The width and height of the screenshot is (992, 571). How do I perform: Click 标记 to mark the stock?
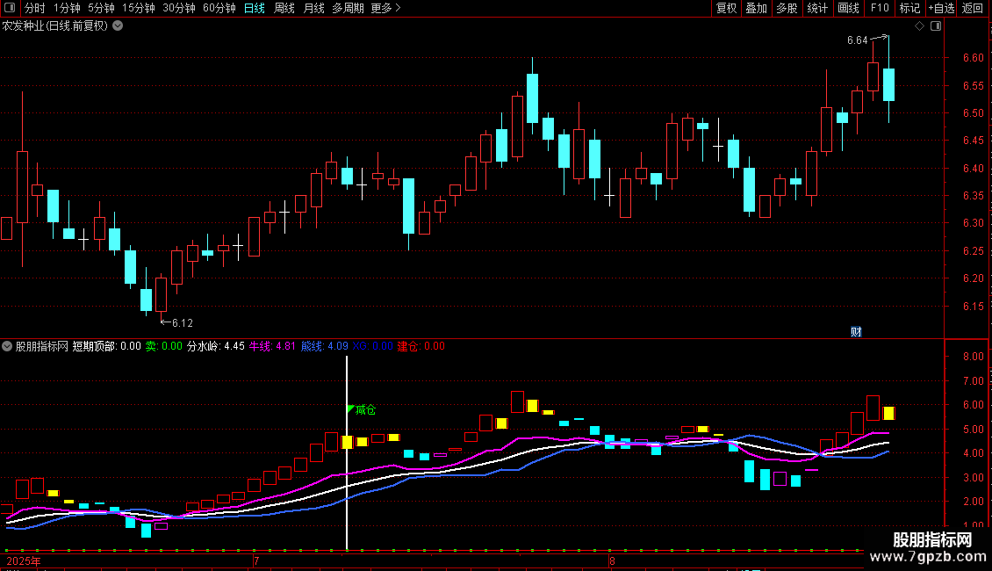click(x=909, y=8)
